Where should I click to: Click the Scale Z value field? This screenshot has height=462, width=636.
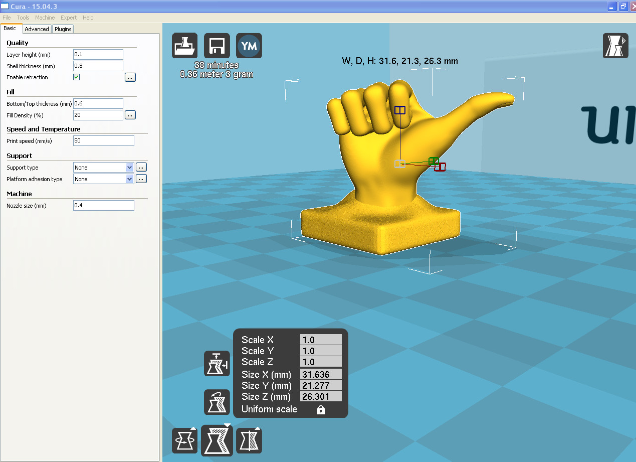tap(321, 362)
